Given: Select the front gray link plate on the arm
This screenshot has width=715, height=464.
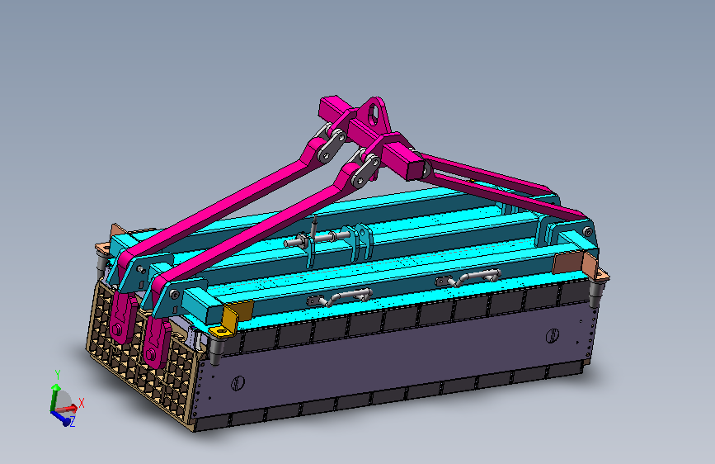Looking at the screenshot, I should click(x=367, y=171).
